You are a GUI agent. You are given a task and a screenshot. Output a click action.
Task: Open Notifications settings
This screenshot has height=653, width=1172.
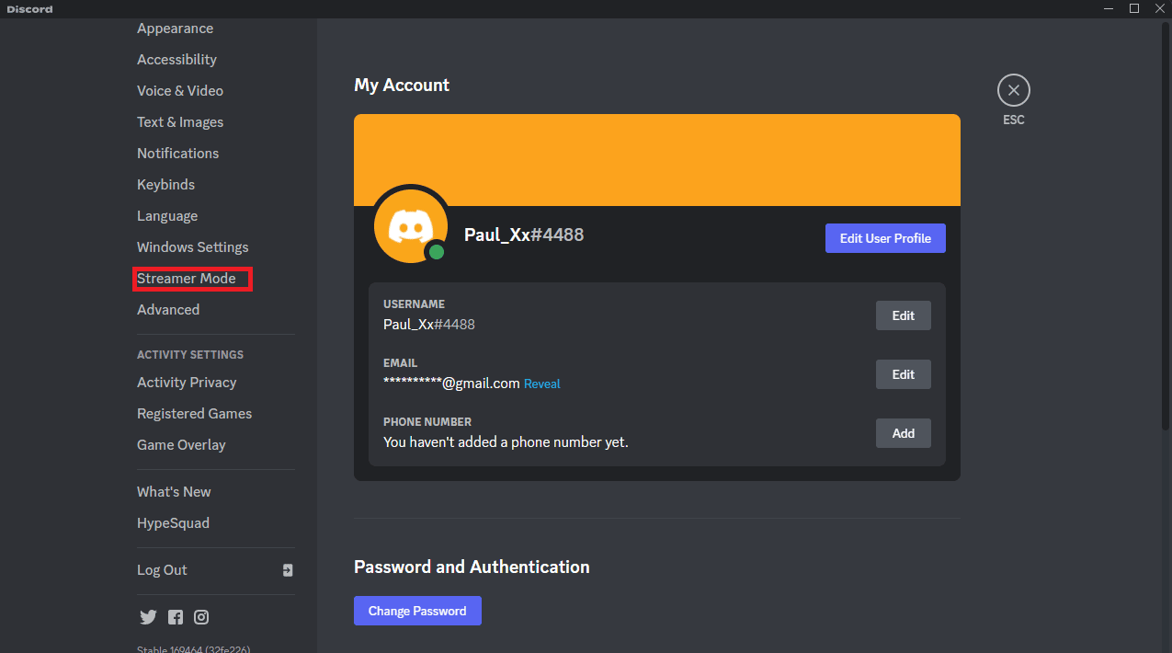[177, 154]
